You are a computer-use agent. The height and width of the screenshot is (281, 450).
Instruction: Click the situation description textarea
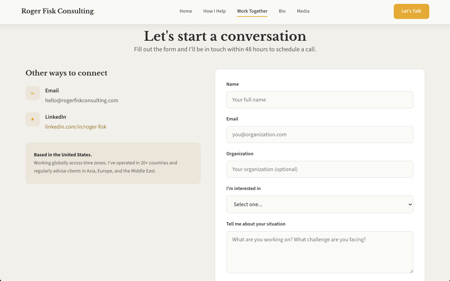(320, 252)
